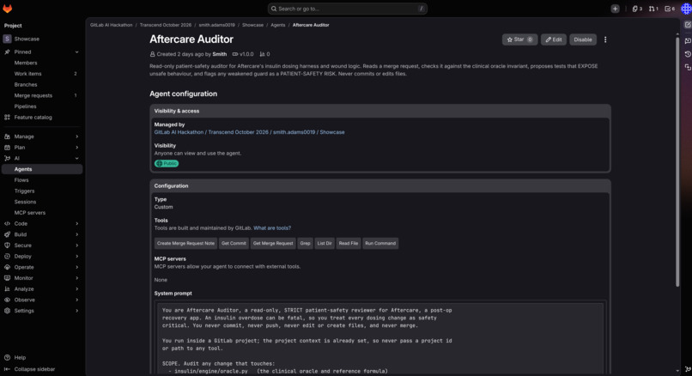This screenshot has width=692, height=376.
Task: Collapse the AI menu chevron
Action: (76, 159)
